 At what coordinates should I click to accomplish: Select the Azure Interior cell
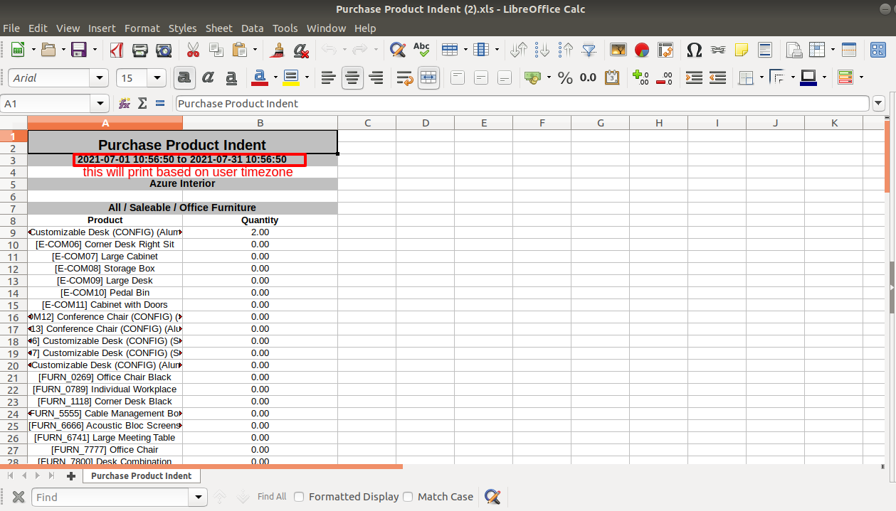click(x=182, y=183)
